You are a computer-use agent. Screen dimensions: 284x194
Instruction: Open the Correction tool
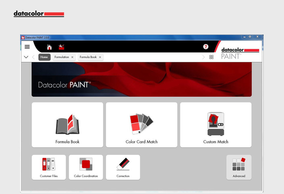pos(123,167)
